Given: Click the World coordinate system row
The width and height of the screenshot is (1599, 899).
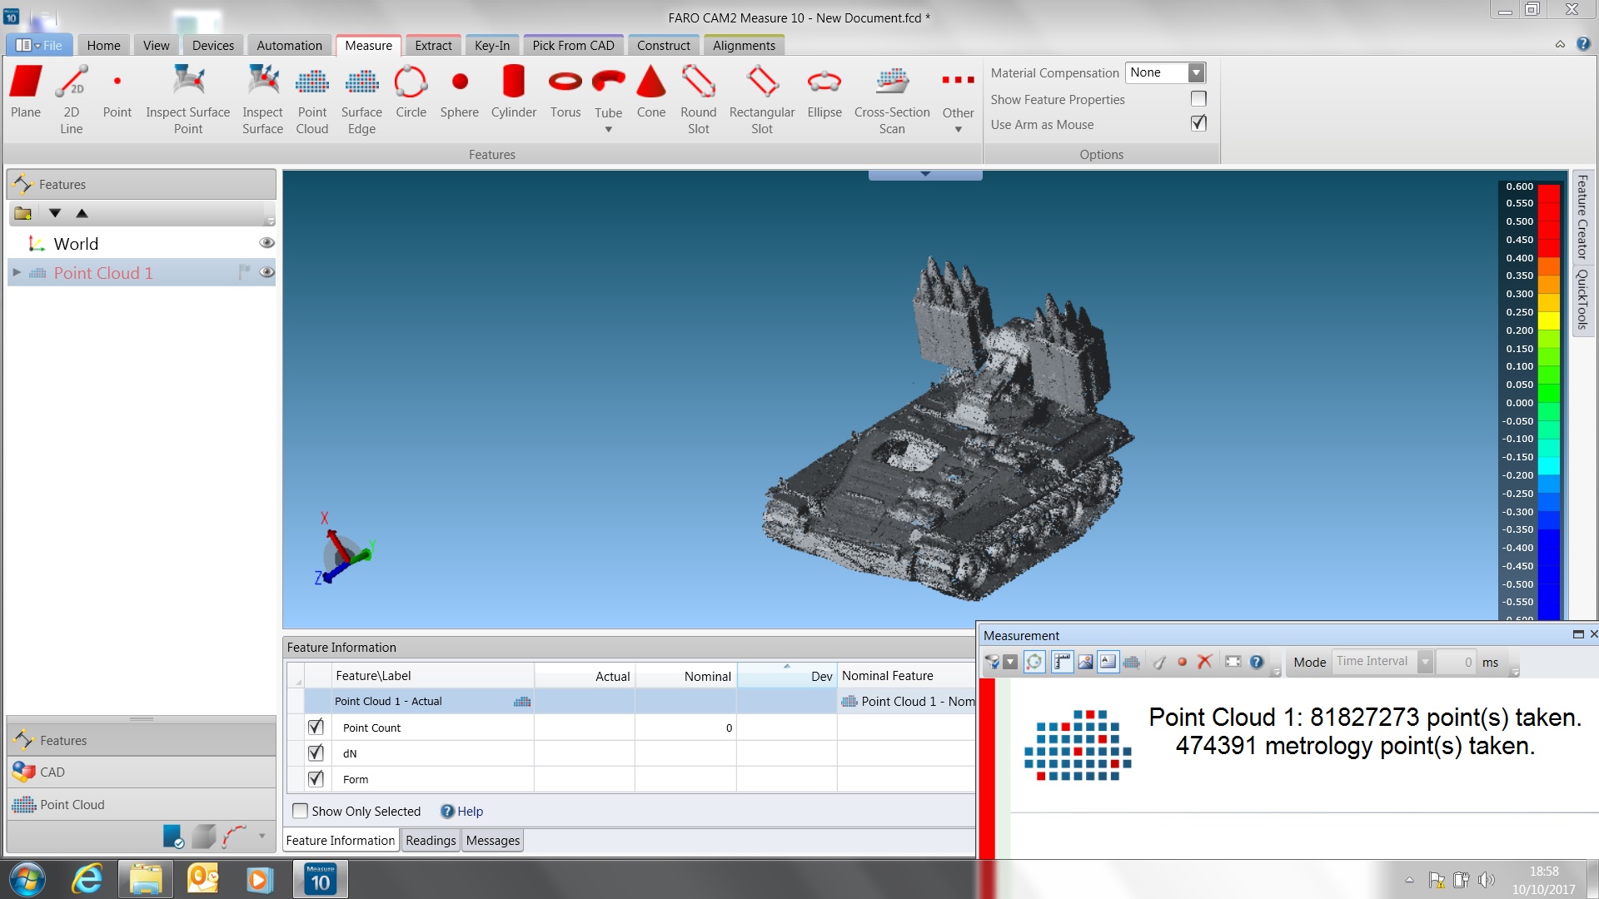Looking at the screenshot, I should (142, 244).
